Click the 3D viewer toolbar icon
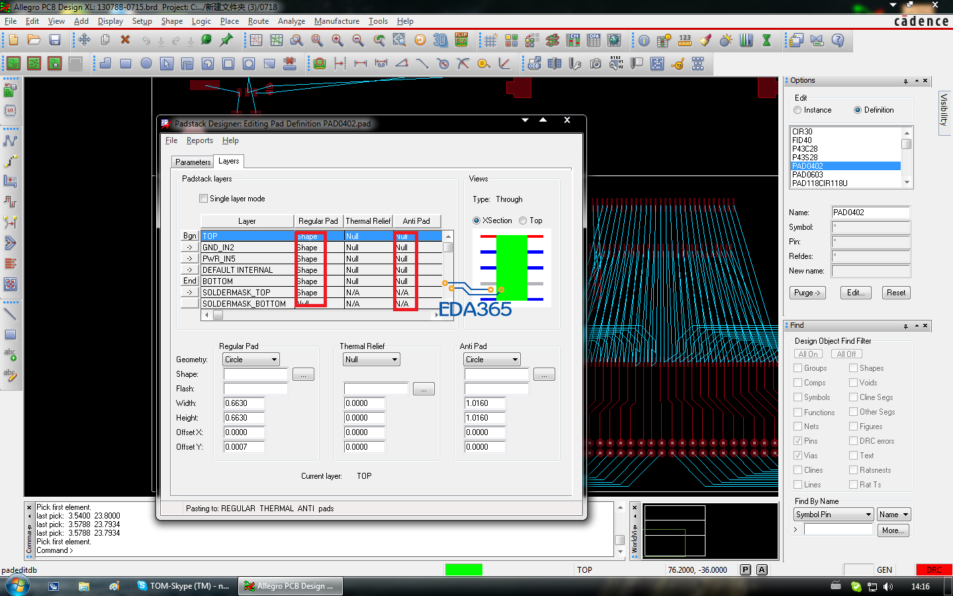Viewport: 953px width, 596px height. point(440,40)
